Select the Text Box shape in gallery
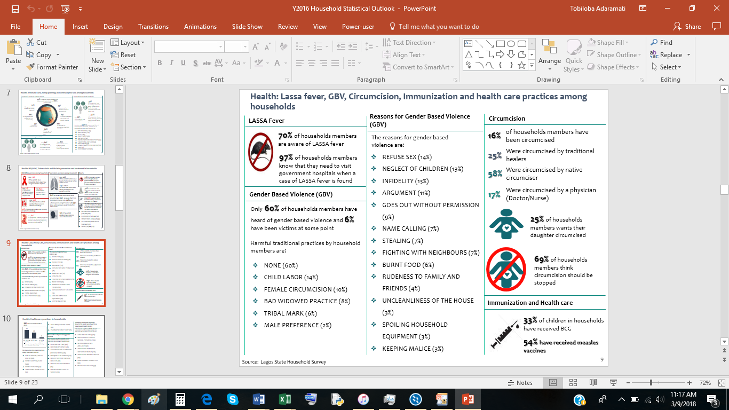The height and width of the screenshot is (410, 729). 469,44
